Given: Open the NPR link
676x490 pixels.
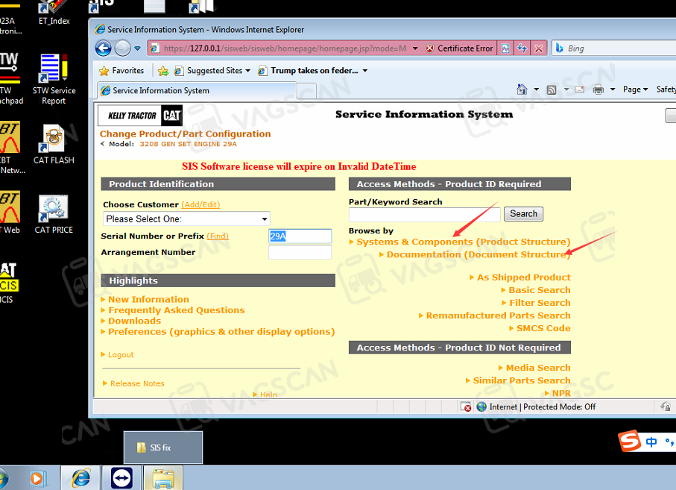Looking at the screenshot, I should 561,393.
